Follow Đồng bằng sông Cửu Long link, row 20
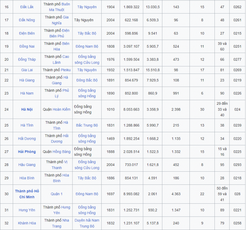 [x=87, y=60]
